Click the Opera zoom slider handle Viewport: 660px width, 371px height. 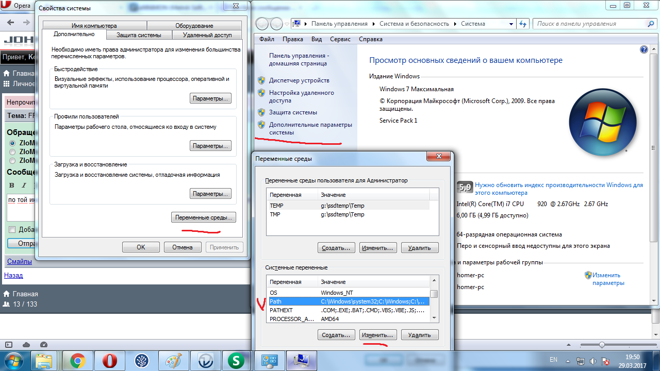click(x=601, y=345)
